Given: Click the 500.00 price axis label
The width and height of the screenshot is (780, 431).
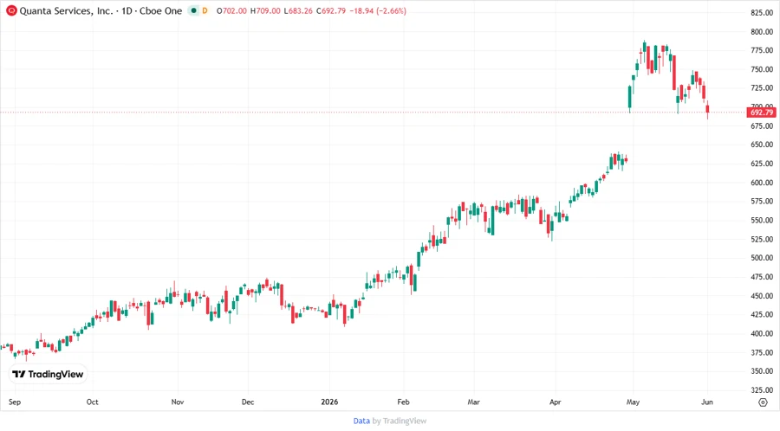Looking at the screenshot, I should (x=762, y=258).
